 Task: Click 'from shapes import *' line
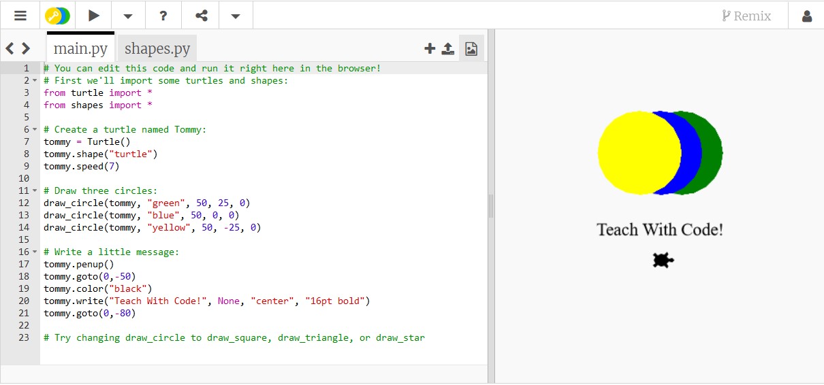(98, 105)
